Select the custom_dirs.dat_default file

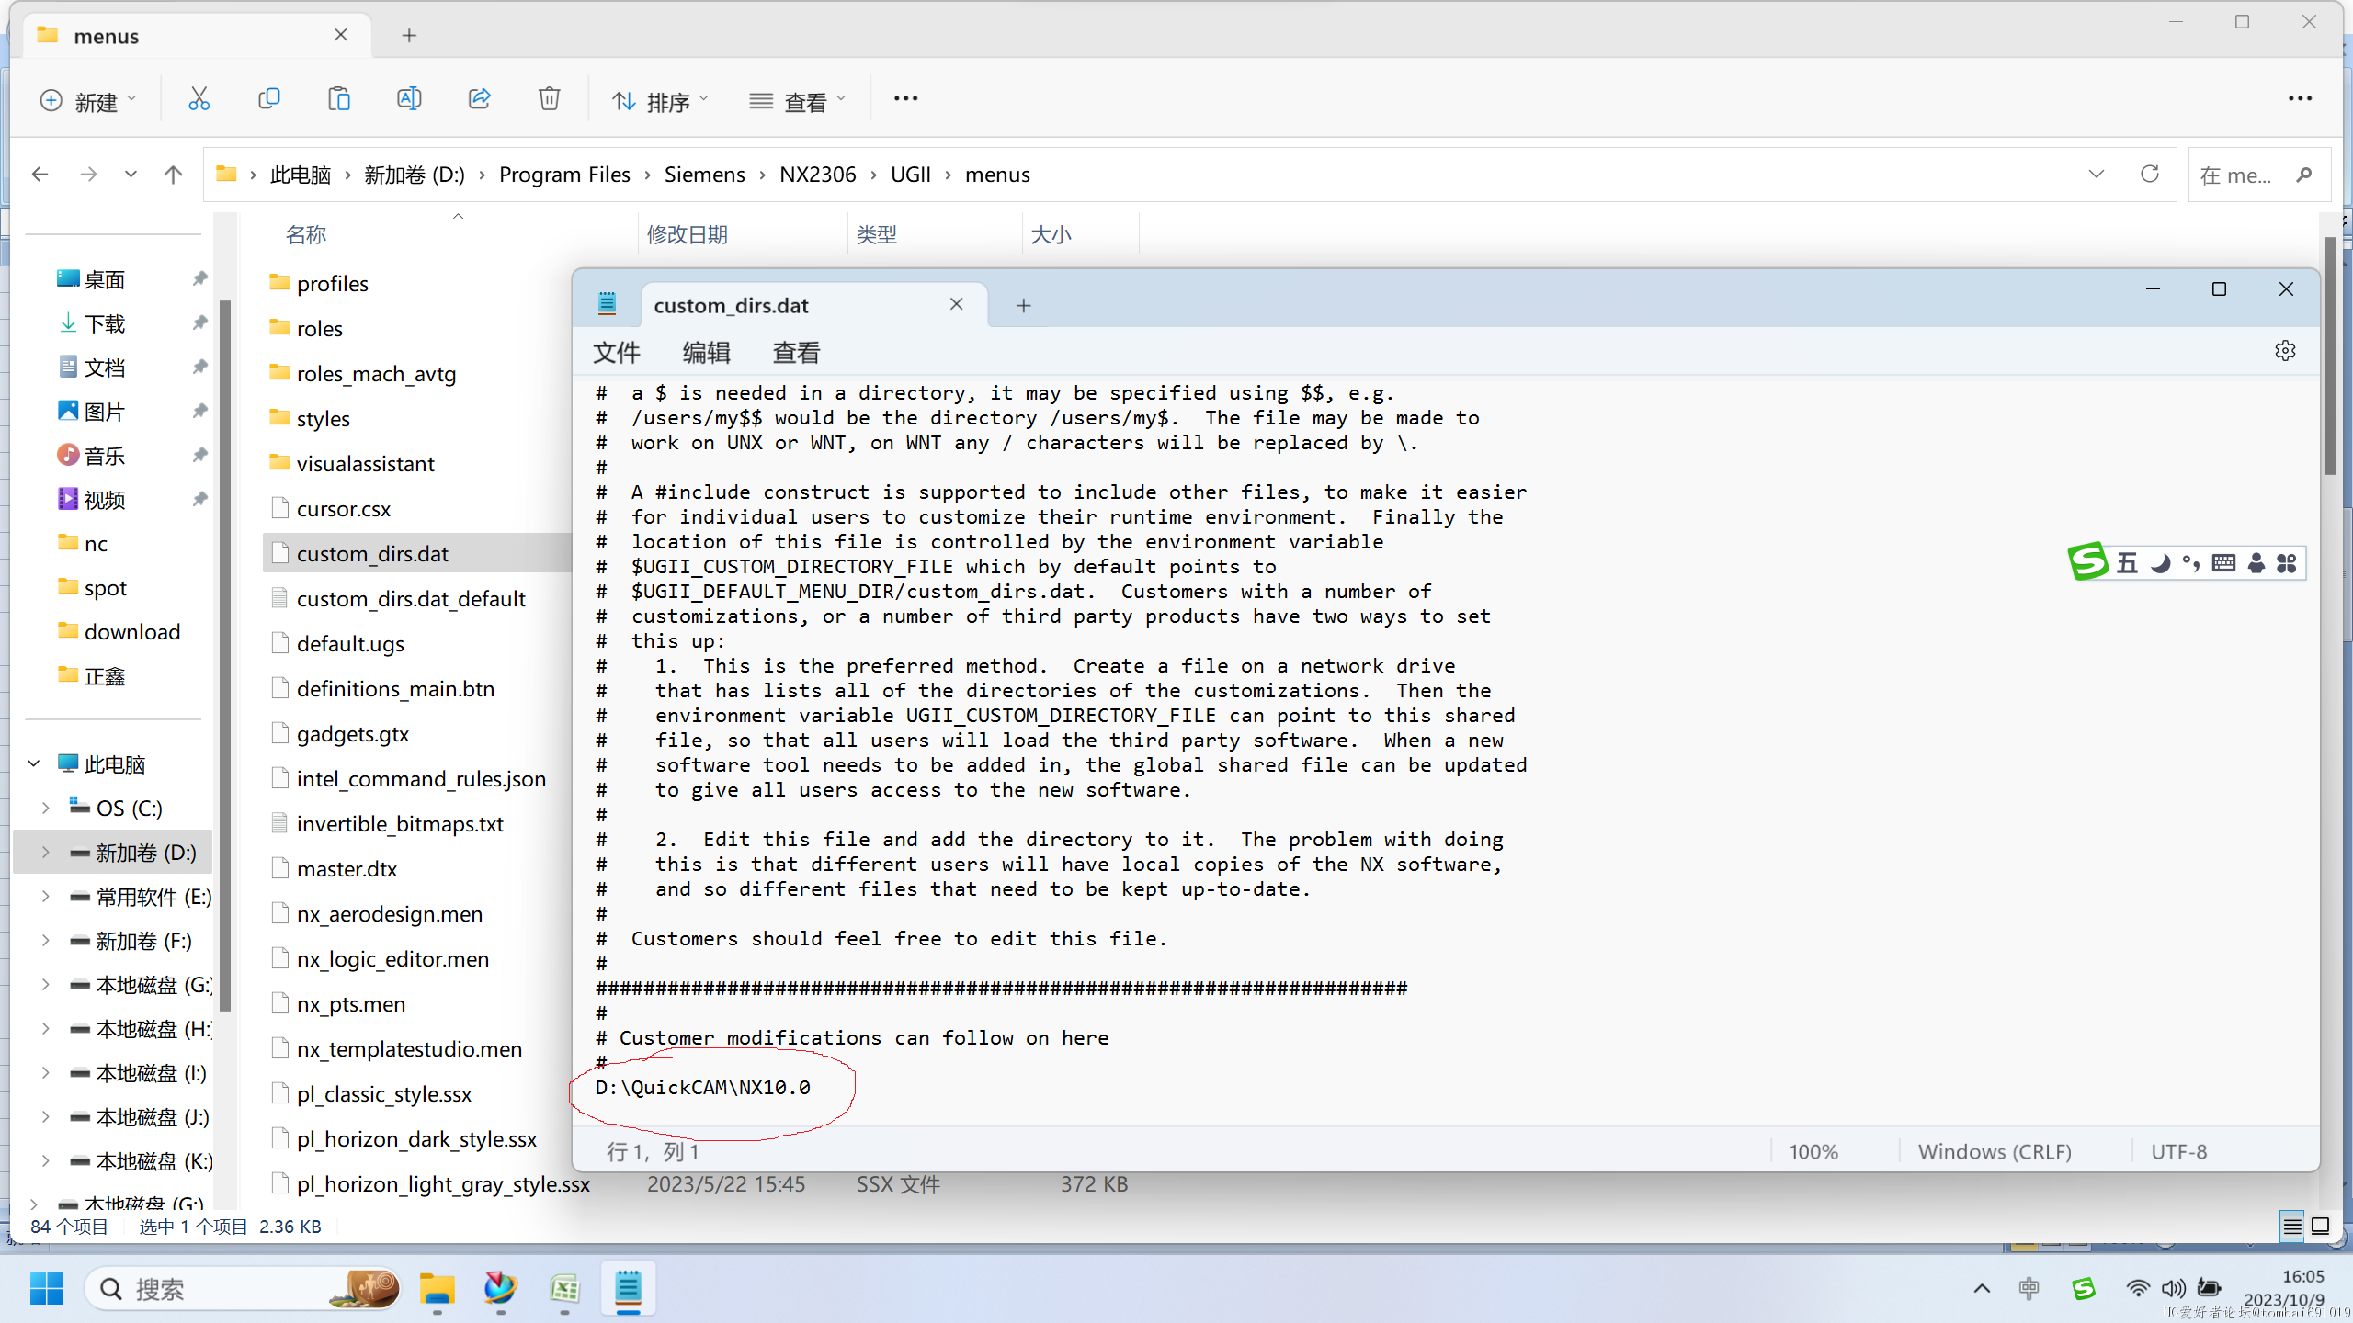tap(410, 598)
